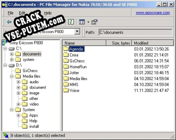Image resolution: width=176 pixels, height=140 pixels.
Task: Expand the system folder under C:\
Action: click(x=12, y=60)
